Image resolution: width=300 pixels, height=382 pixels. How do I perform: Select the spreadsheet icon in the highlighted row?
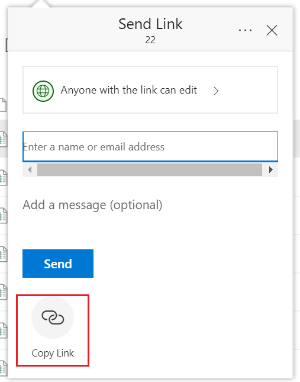[x=3, y=139]
